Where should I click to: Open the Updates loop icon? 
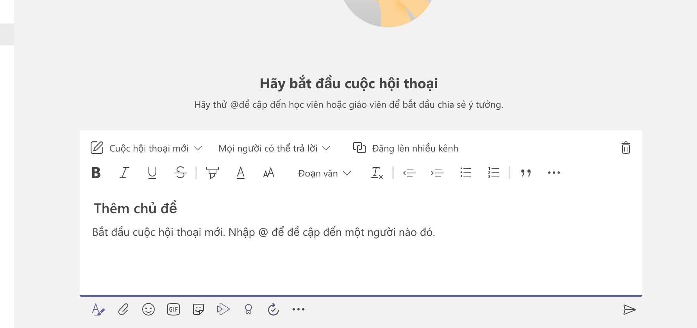[x=273, y=310]
